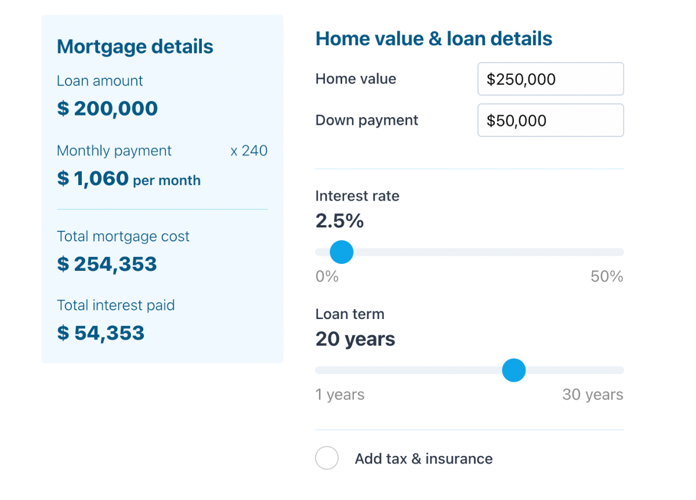Image resolution: width=696 pixels, height=500 pixels.
Task: Click the Loan term slider handle
Action: [x=513, y=370]
